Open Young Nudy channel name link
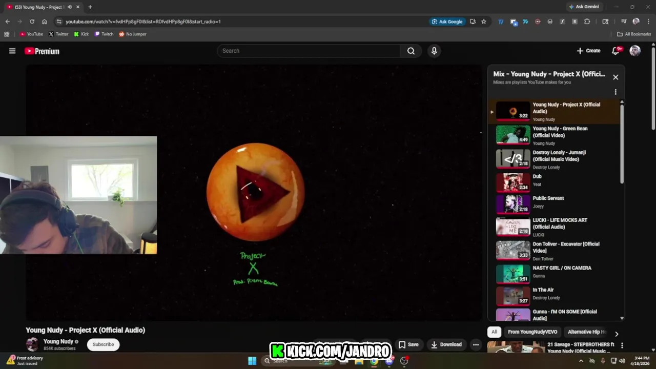This screenshot has width=656, height=369. click(x=58, y=341)
